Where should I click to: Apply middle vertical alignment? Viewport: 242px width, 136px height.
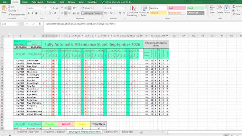pyautogui.click(x=66, y=8)
